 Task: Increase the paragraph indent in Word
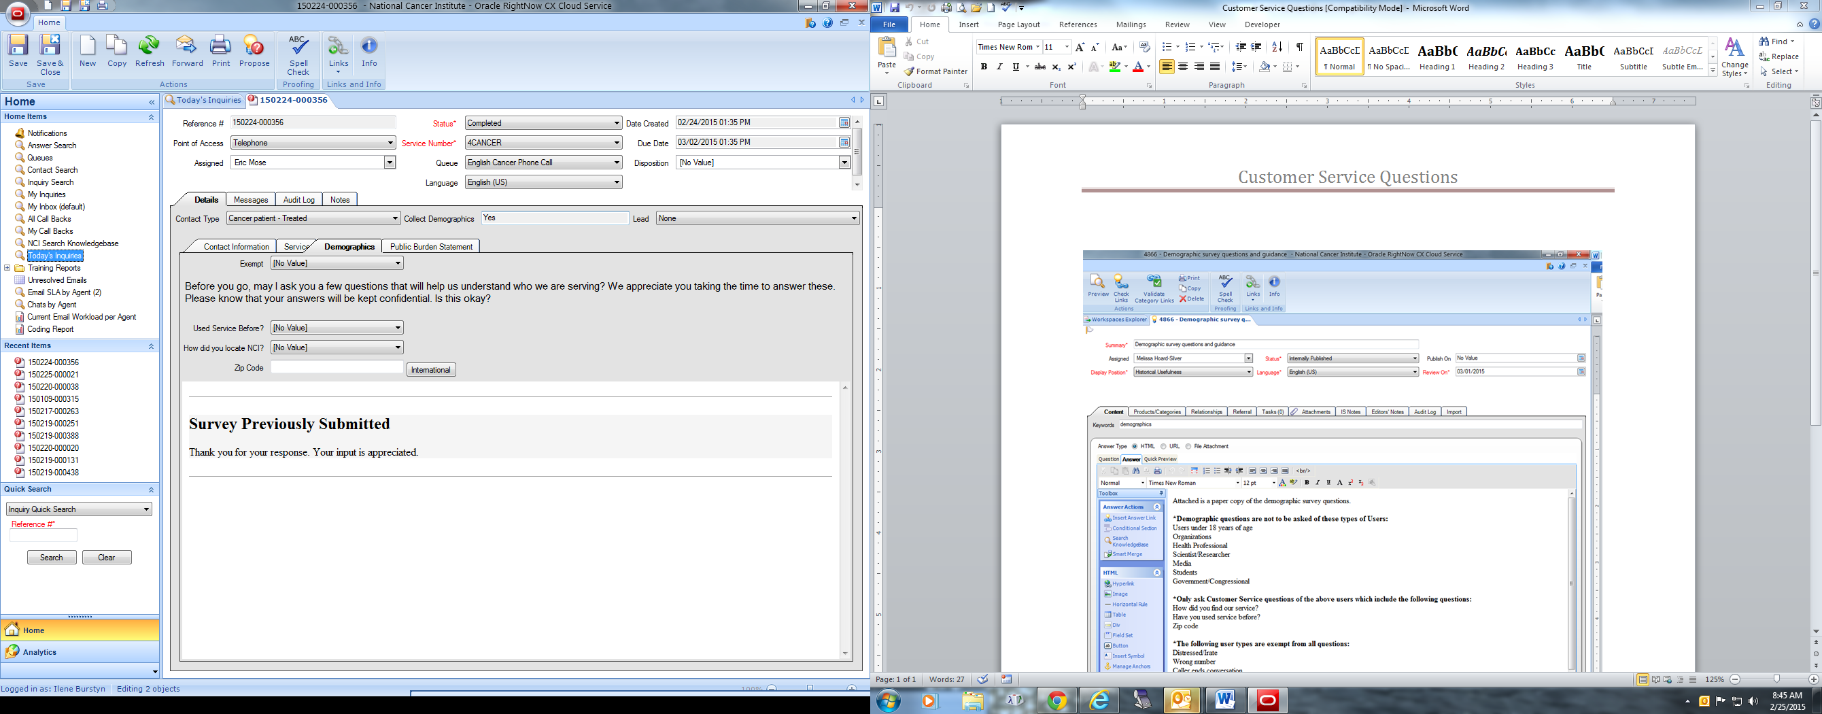point(1256,48)
